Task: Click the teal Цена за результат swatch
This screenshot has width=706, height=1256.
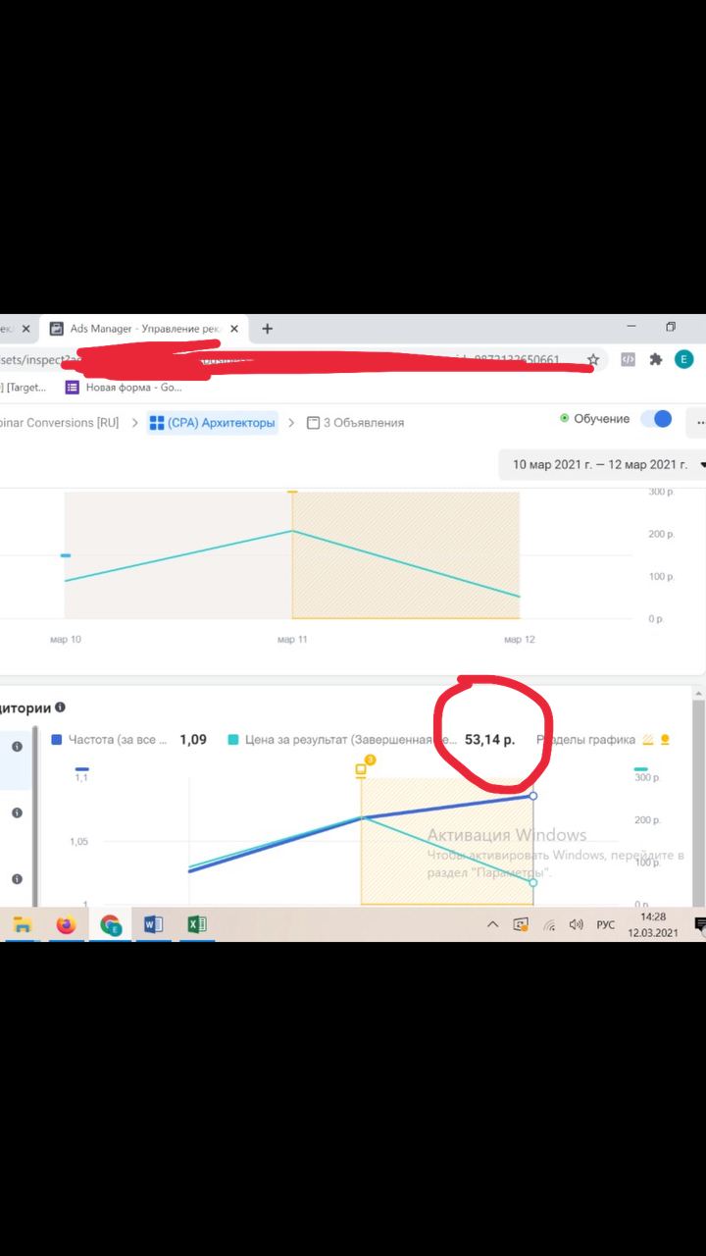Action: (232, 740)
